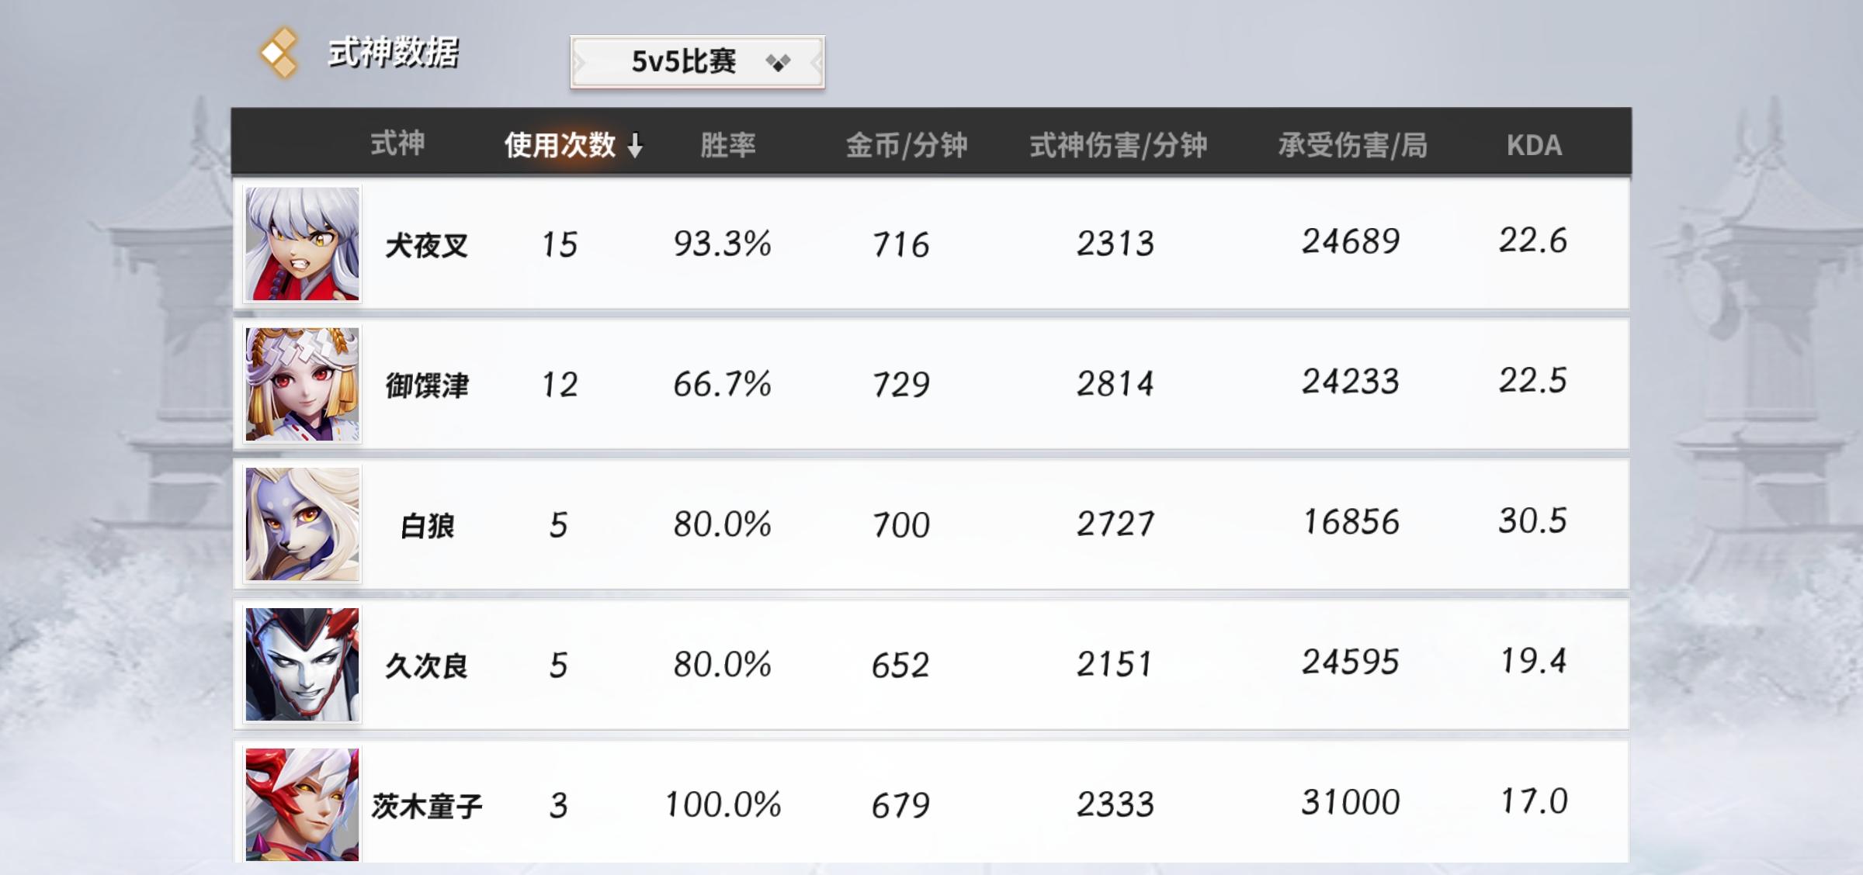This screenshot has height=875, width=1863.
Task: Click 犬夜叉 win rate 93.3%
Action: click(x=722, y=244)
